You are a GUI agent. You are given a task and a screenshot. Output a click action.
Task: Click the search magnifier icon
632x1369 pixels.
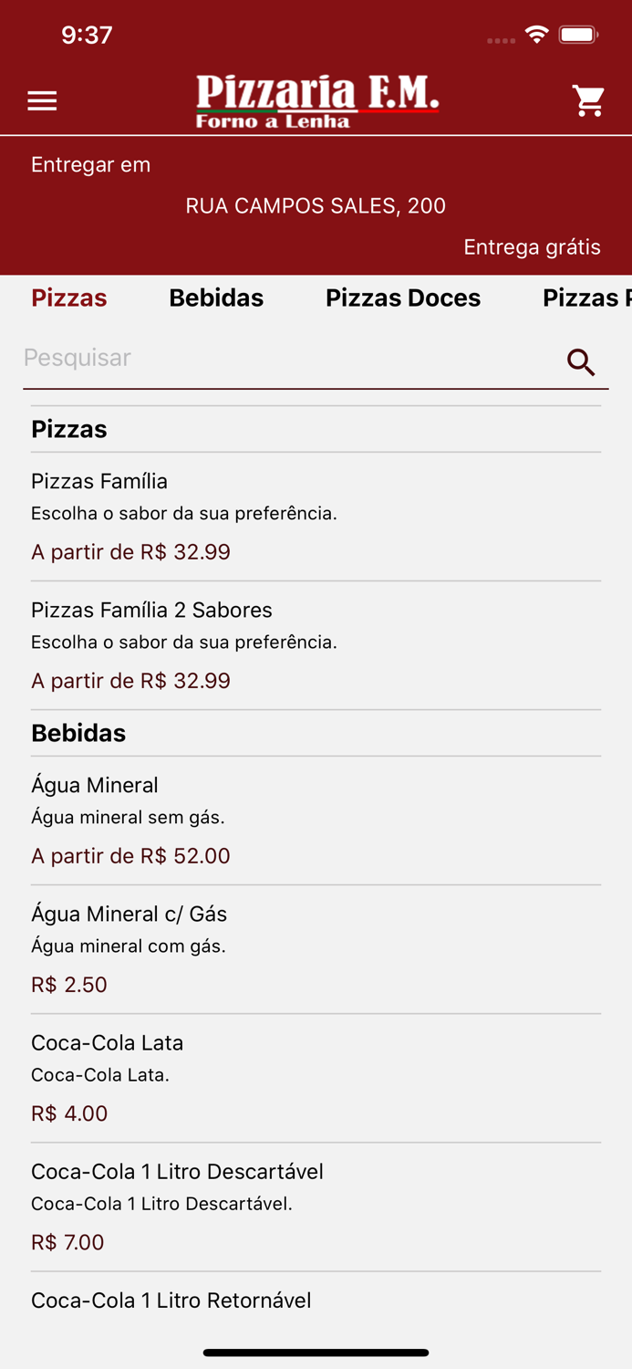(x=581, y=362)
